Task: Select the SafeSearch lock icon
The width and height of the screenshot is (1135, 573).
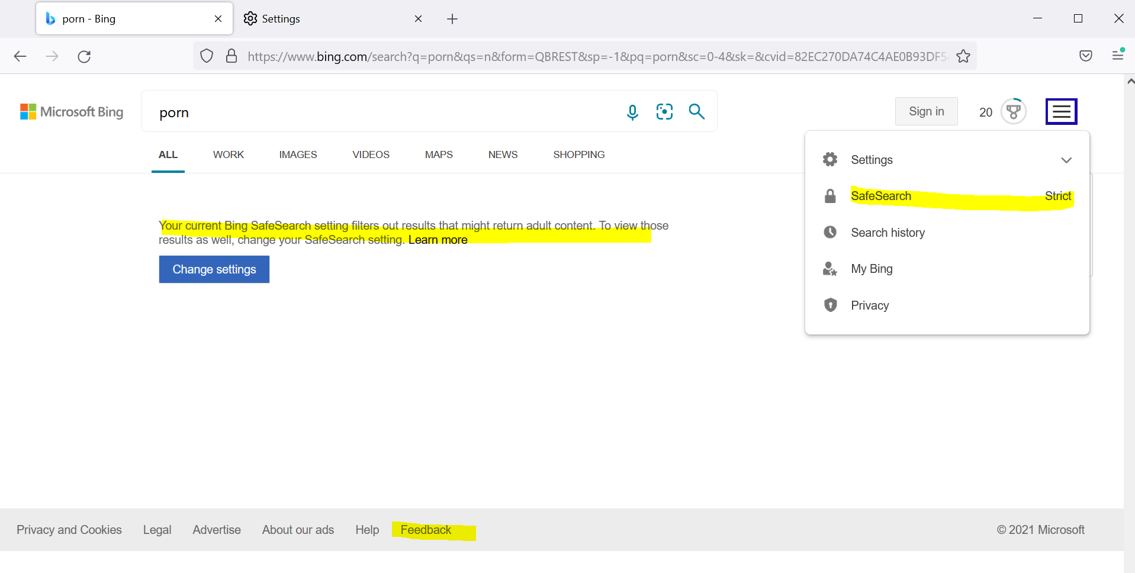Action: pos(830,196)
